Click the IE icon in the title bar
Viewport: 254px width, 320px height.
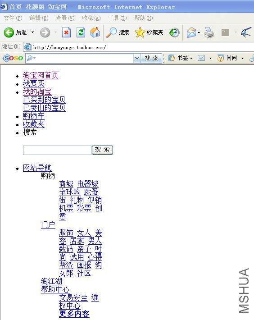(x=4, y=7)
